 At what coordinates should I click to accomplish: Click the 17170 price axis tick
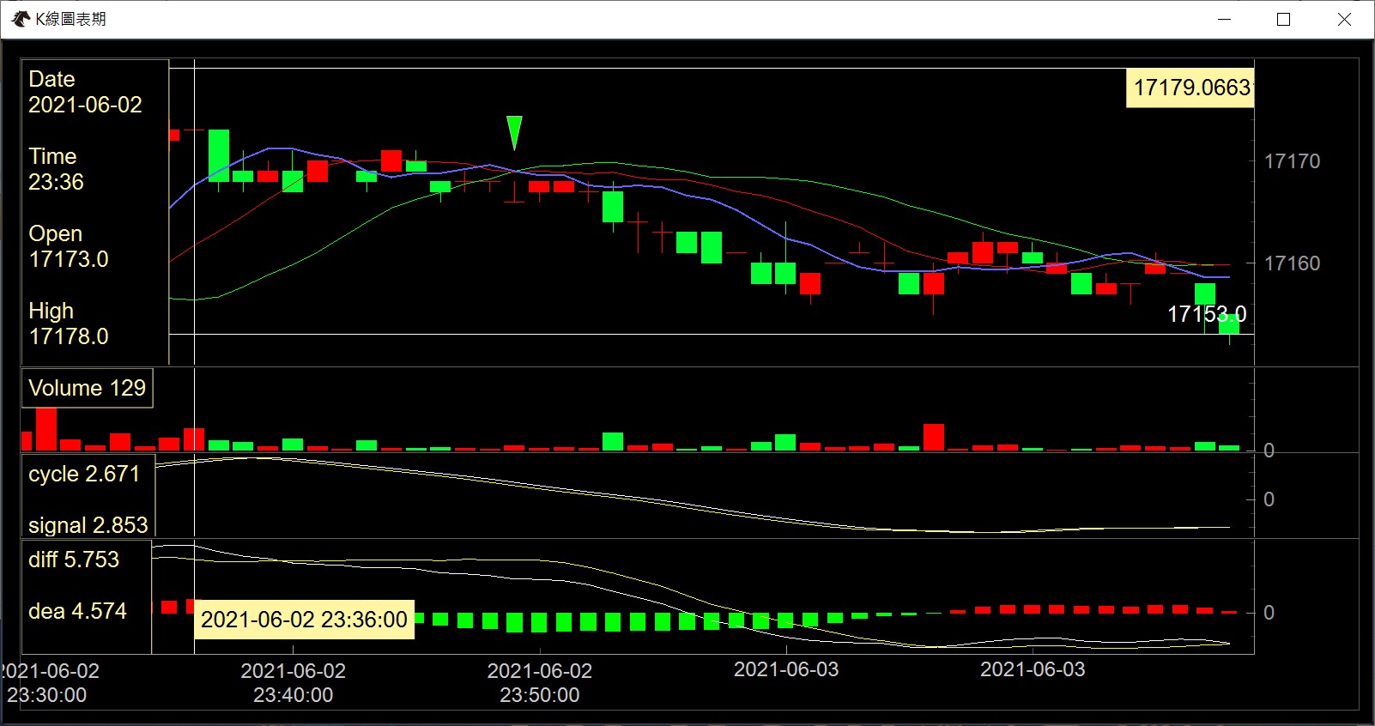coord(1292,161)
